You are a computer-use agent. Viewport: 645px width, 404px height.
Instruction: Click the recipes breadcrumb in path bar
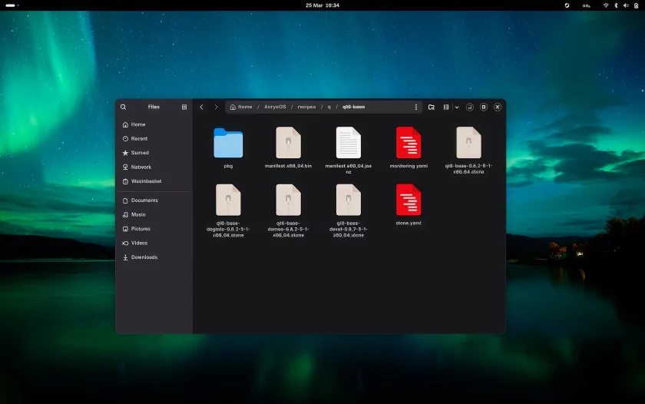306,107
